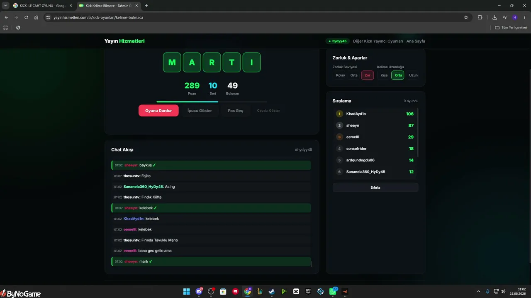Screen dimensions: 531x298
Task: Reload the page with the refresh icon
Action: (x=26, y=17)
